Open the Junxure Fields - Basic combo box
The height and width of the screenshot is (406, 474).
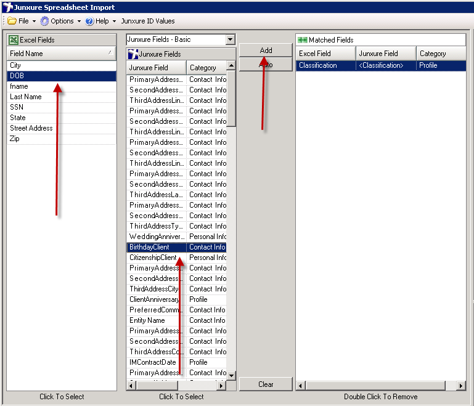click(181, 39)
